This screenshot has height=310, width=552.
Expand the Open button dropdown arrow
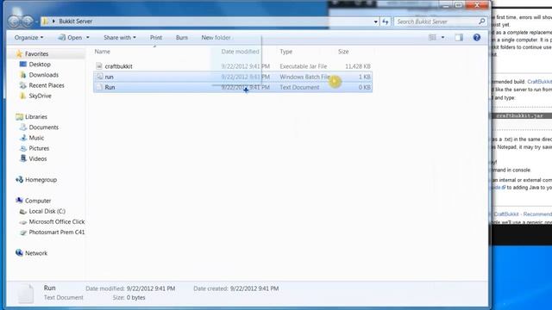pyautogui.click(x=88, y=38)
